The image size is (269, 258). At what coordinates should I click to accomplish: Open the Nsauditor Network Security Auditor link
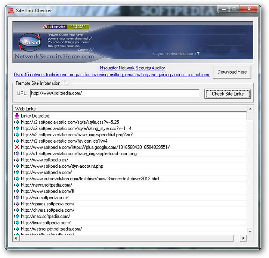(x=132, y=68)
